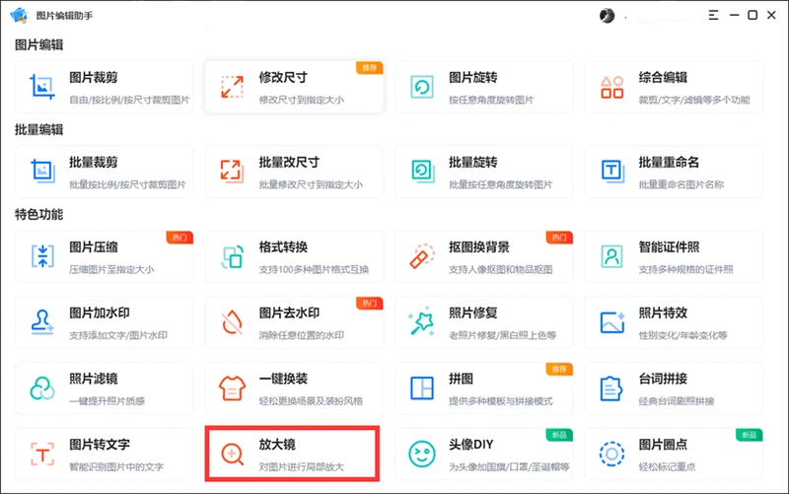The height and width of the screenshot is (494, 789).
Task: Select the 修改尺寸 resize icon
Action: (x=232, y=87)
